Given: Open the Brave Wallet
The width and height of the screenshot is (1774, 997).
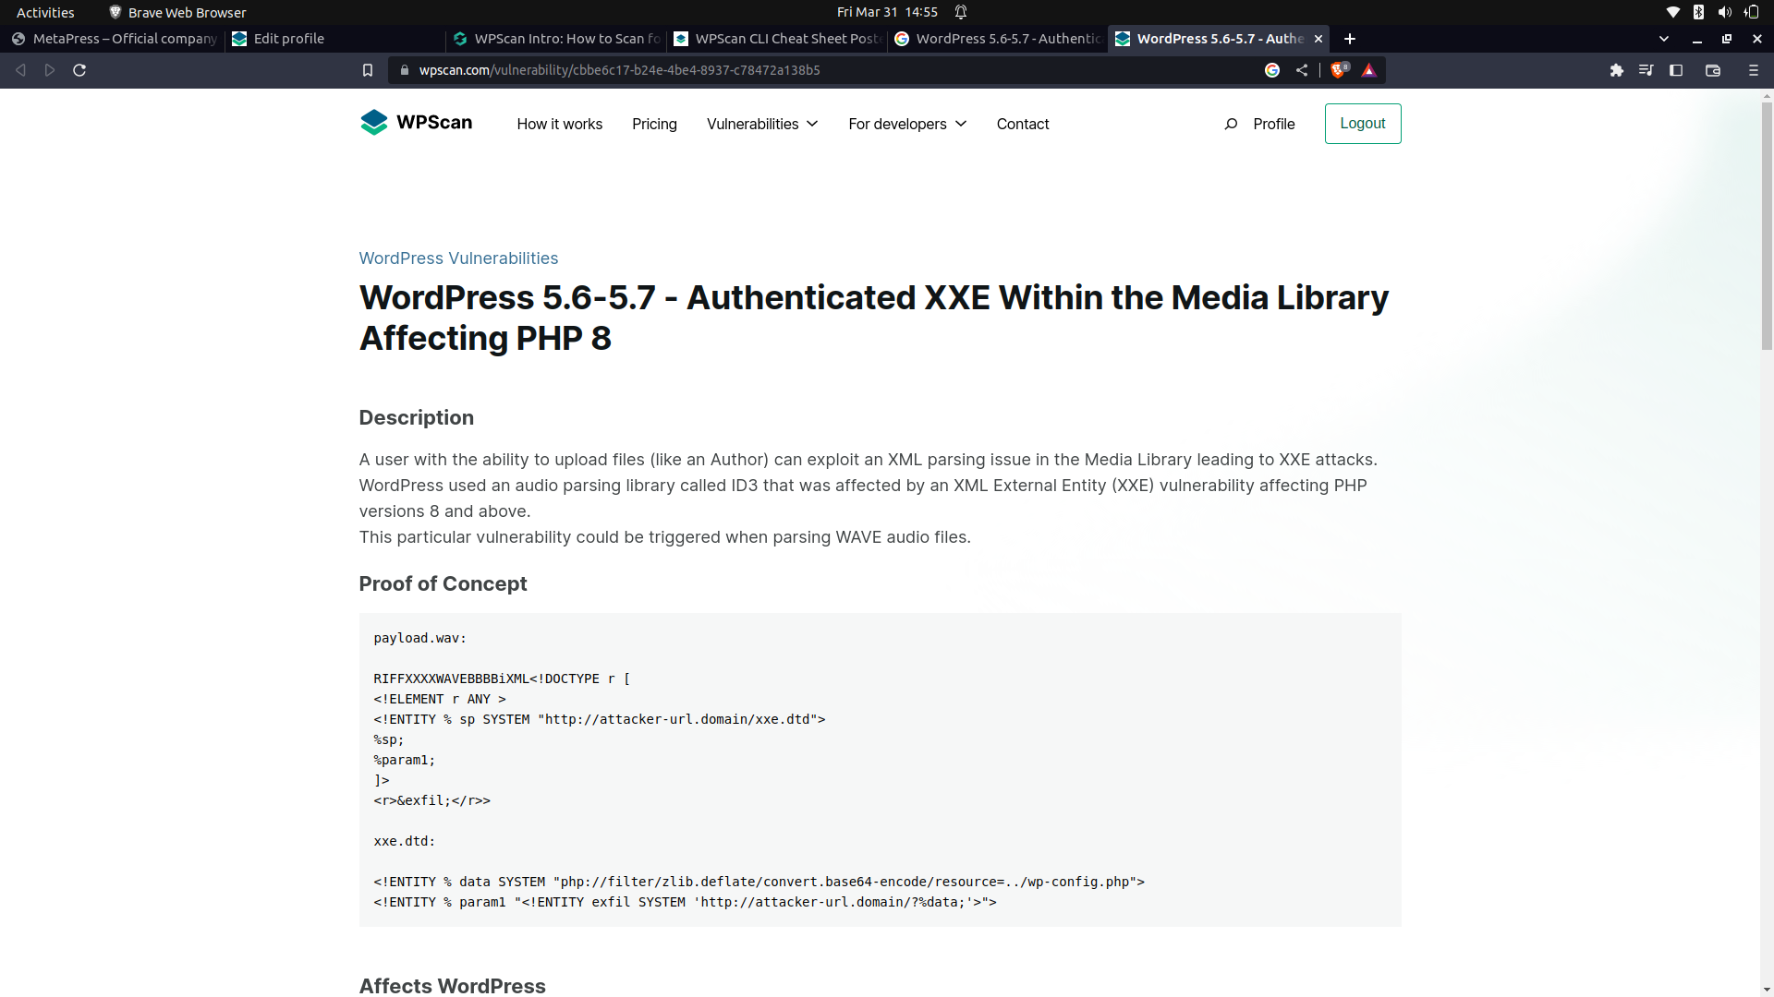Looking at the screenshot, I should [1713, 69].
